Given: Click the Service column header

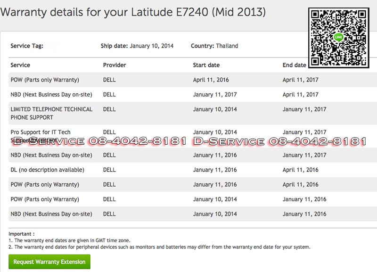Looking at the screenshot, I should pos(20,65).
